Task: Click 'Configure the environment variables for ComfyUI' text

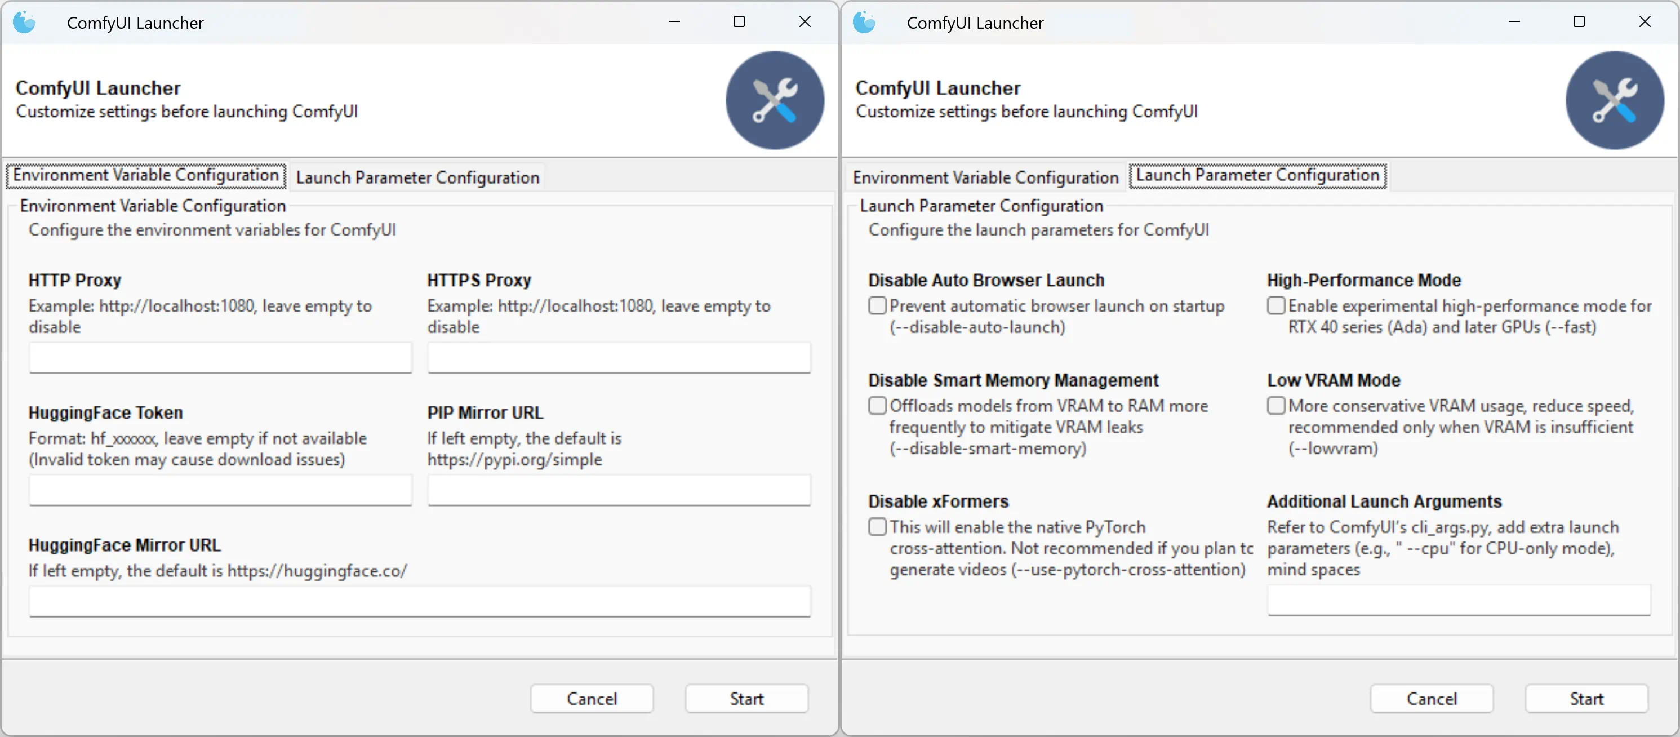Action: [x=212, y=230]
